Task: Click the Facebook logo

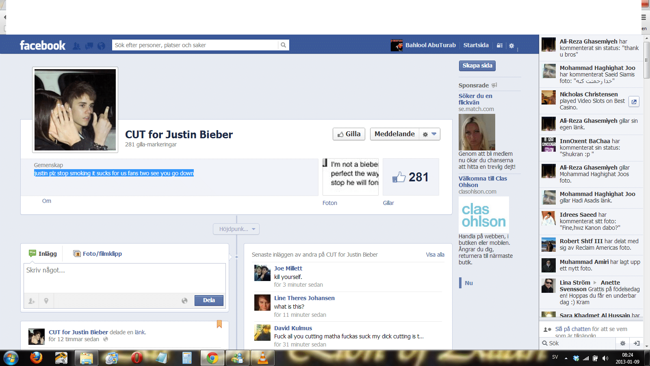Action: click(43, 45)
